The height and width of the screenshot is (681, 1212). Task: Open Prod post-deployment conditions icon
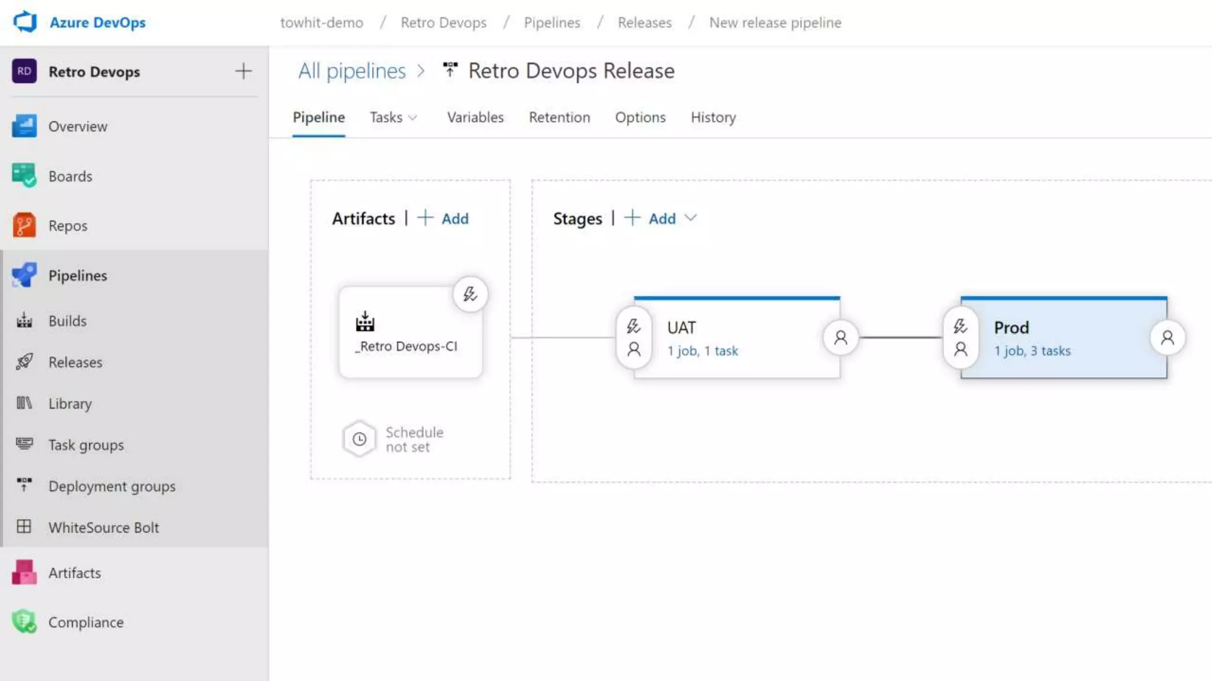[x=1167, y=338]
